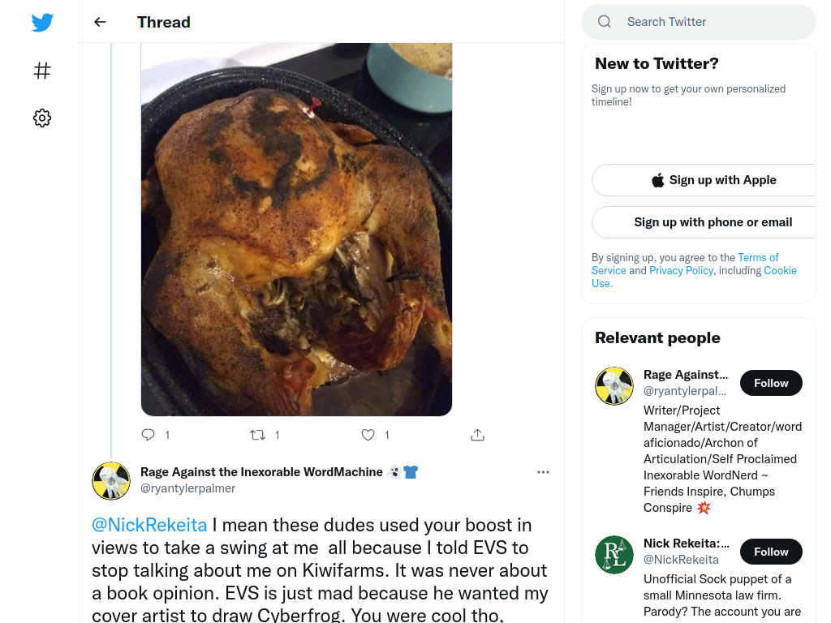
Task: Open the Privacy Policy link
Action: click(681, 270)
